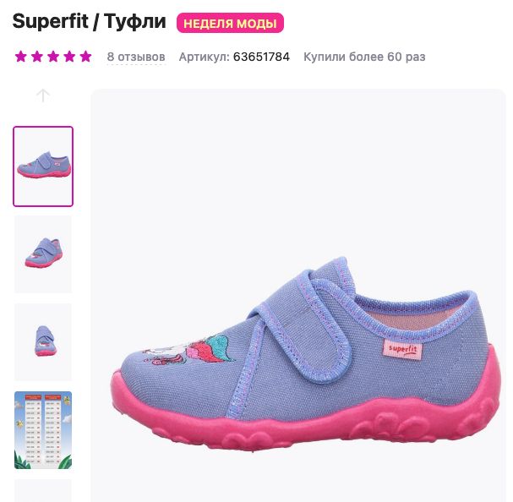Click the Купили более 60 раз text
Image resolution: width=513 pixels, height=502 pixels.
pyautogui.click(x=364, y=57)
